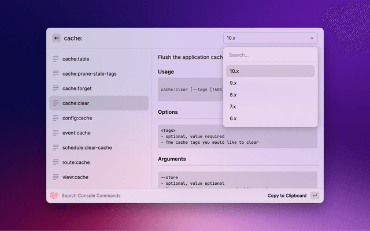370x231 pixels.
Task: Focus the version Search field
Action: coord(270,55)
